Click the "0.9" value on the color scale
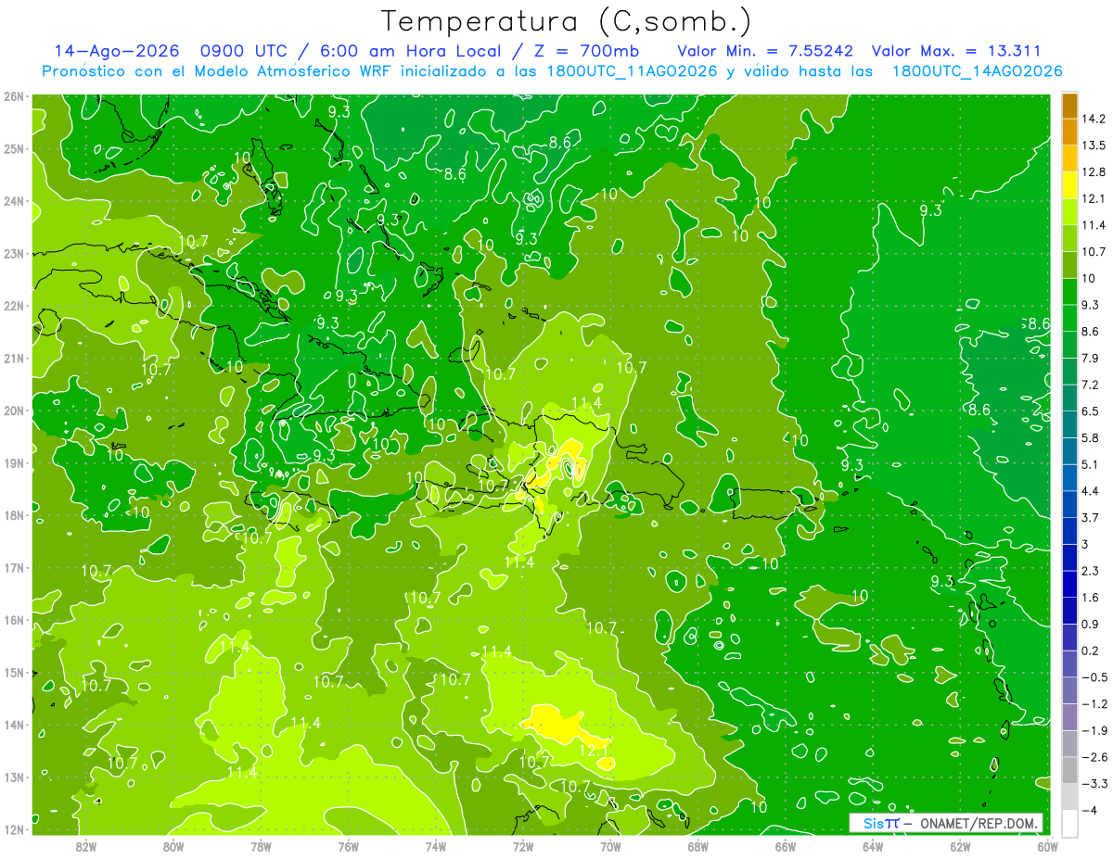This screenshot has width=1113, height=859. point(1091,624)
